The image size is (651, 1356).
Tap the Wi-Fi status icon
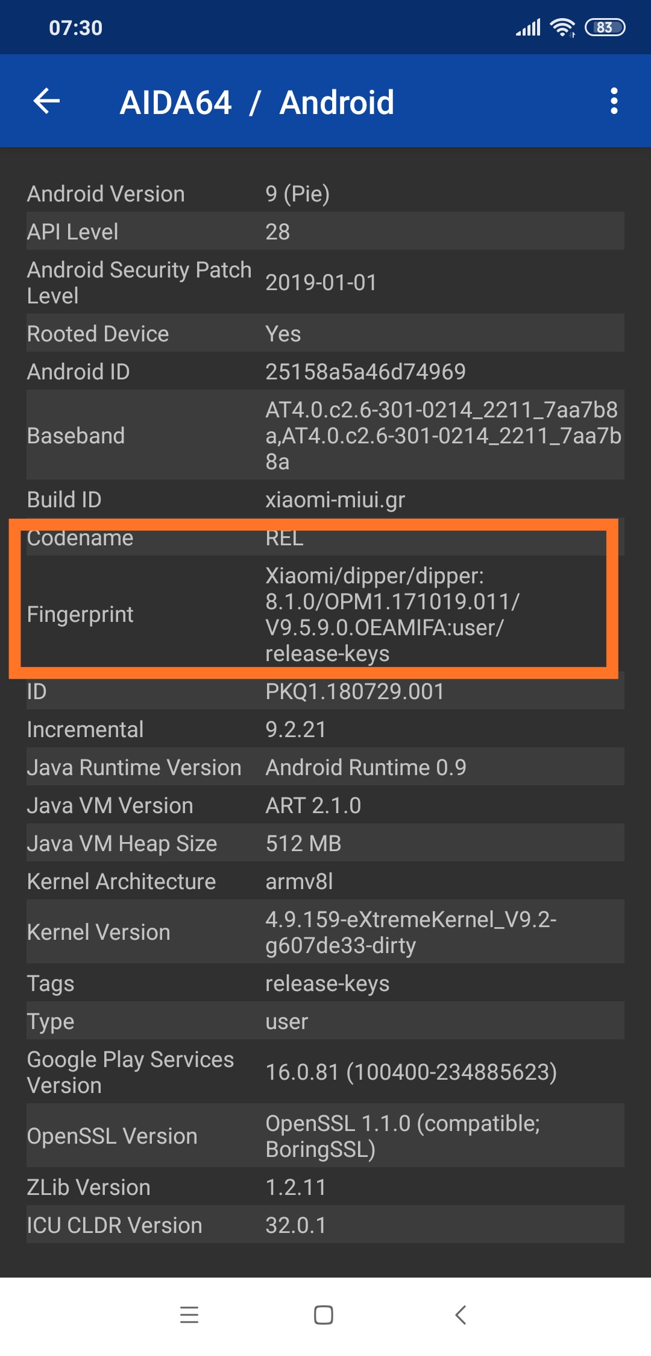point(563,28)
